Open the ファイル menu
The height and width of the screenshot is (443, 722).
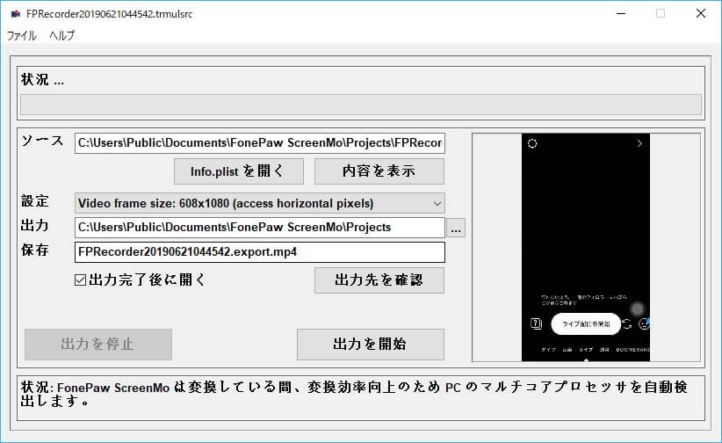[22, 35]
